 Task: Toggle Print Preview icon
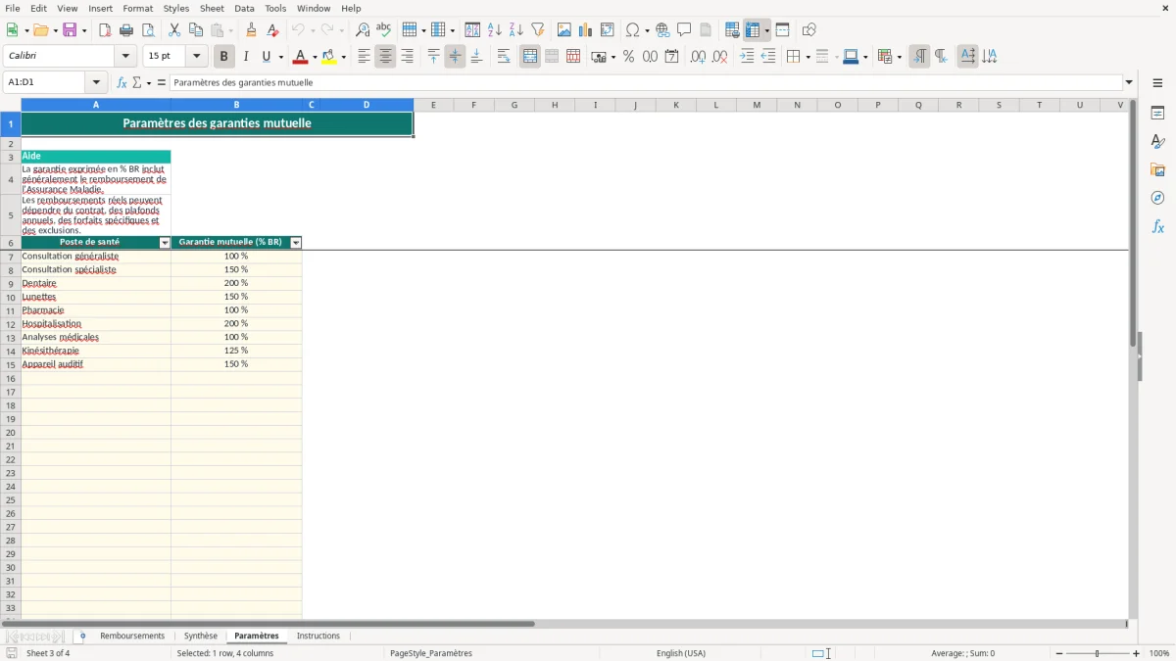(x=148, y=30)
